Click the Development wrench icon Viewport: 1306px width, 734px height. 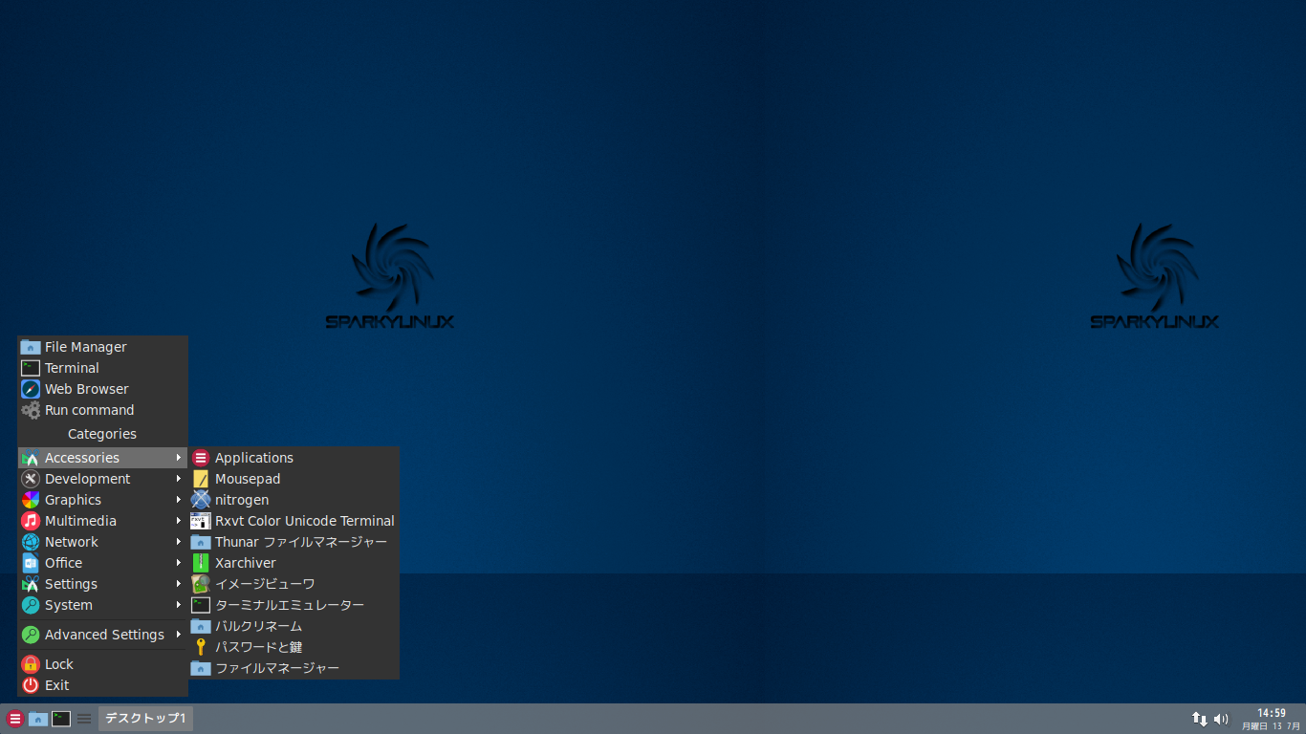coord(31,479)
